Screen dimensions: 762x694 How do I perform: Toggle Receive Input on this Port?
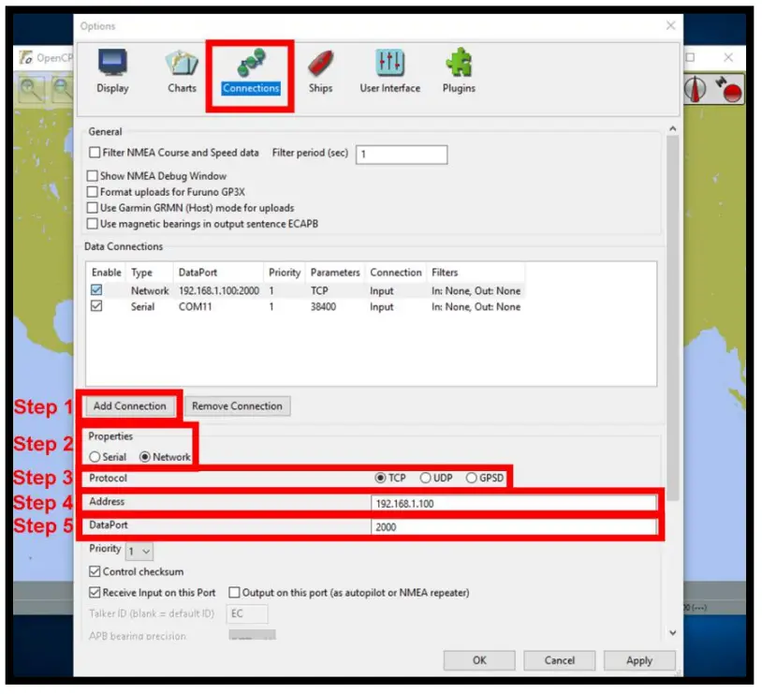tap(95, 592)
